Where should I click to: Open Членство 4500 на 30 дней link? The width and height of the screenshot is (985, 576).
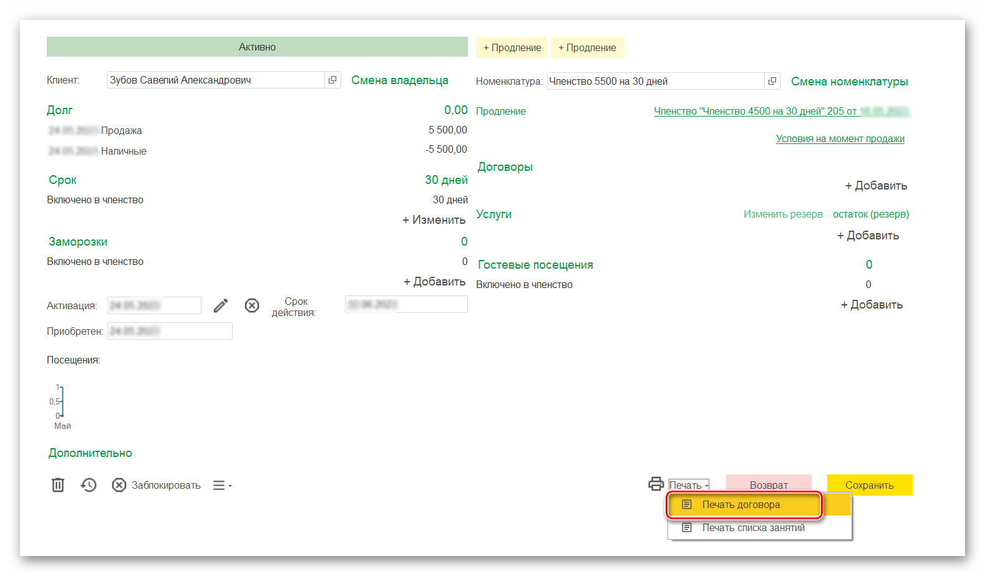782,111
